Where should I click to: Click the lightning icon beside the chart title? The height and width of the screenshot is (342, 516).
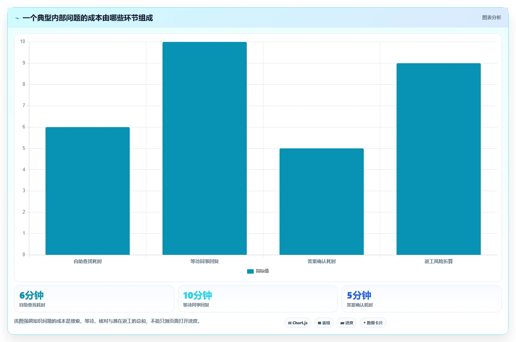[17, 18]
